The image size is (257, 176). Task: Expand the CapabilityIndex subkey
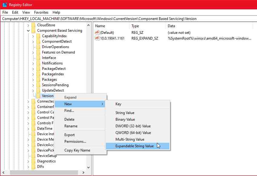[x=33, y=36]
